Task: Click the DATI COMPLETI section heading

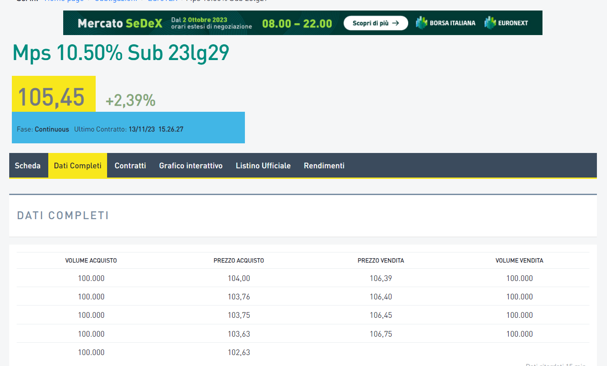Action: click(63, 215)
